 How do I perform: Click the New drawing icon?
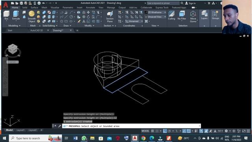coord(13,3)
